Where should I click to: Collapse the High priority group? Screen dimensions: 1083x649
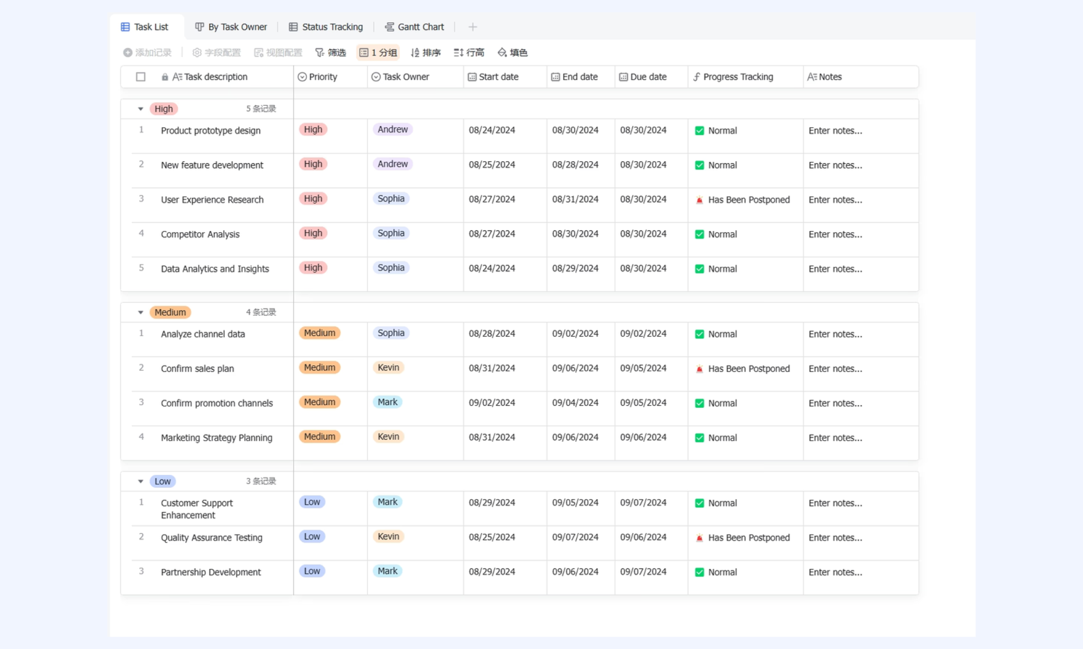(x=141, y=109)
